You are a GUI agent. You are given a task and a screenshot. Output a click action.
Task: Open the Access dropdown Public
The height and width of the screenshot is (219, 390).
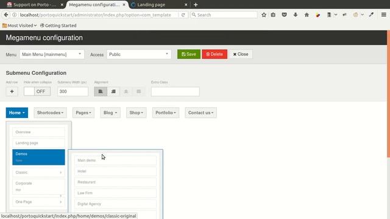pos(139,54)
